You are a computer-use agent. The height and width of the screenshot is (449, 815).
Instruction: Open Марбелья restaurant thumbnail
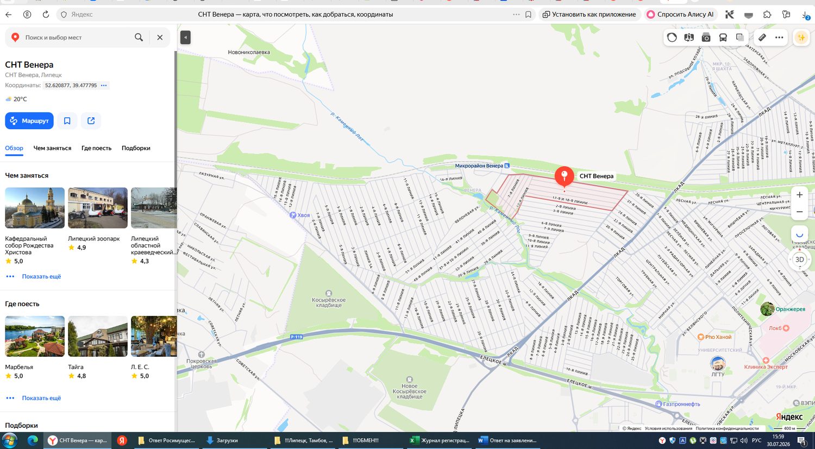point(35,336)
